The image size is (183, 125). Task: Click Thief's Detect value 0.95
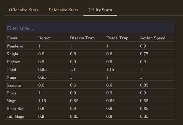point(42,69)
